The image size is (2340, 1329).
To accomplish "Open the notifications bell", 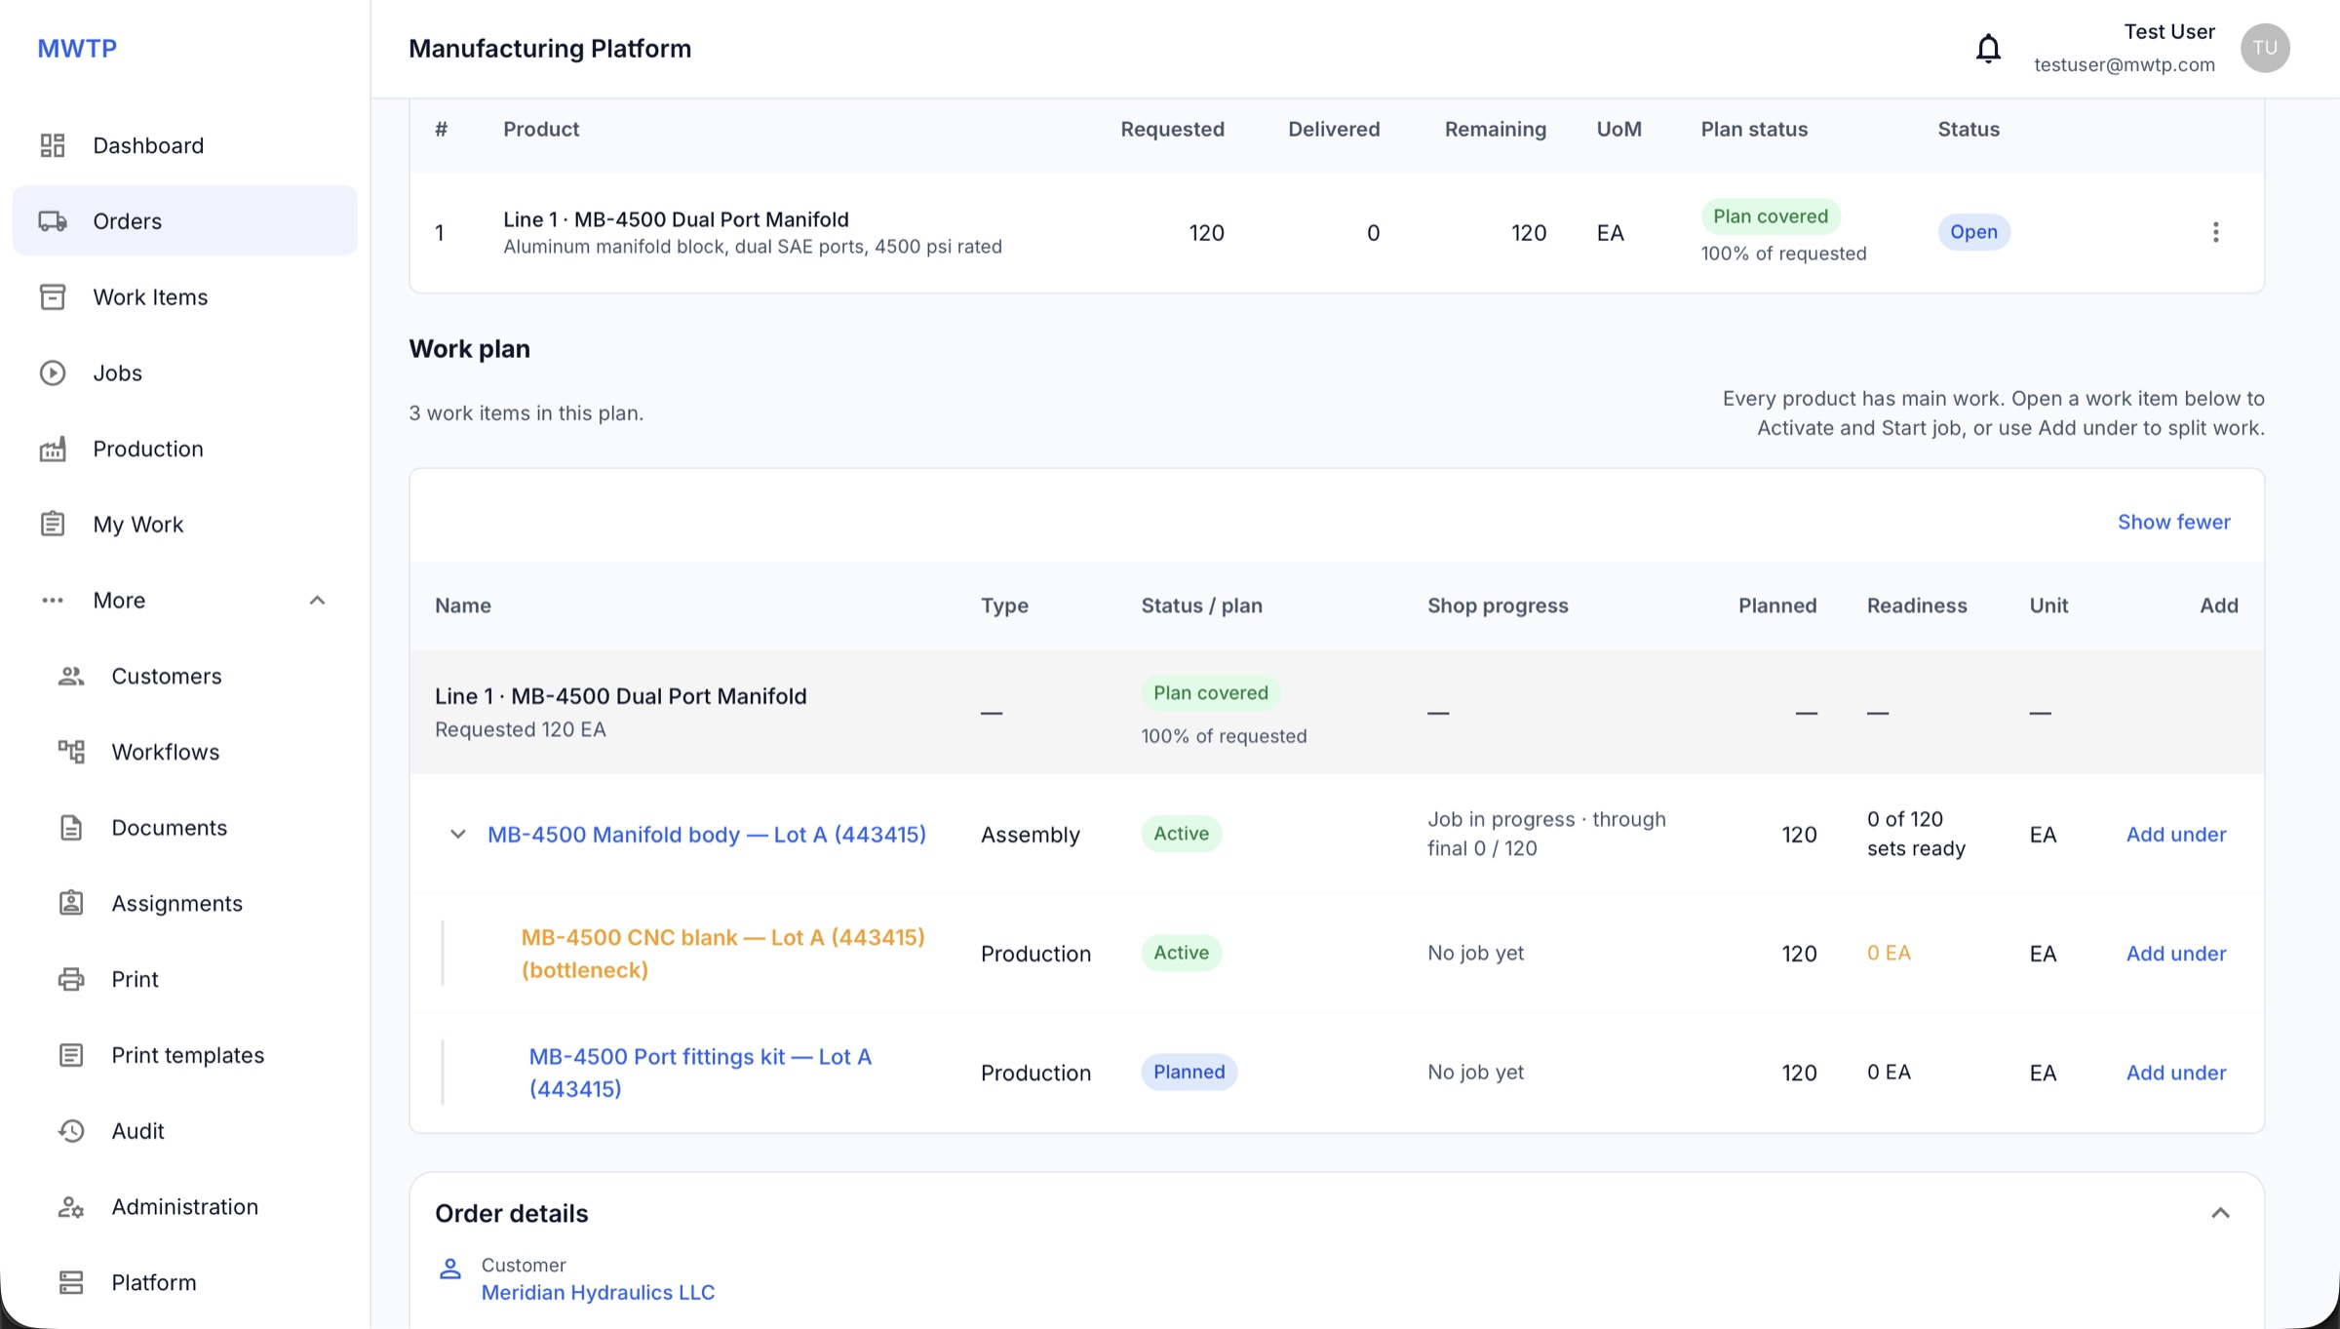I will 1988,49.
